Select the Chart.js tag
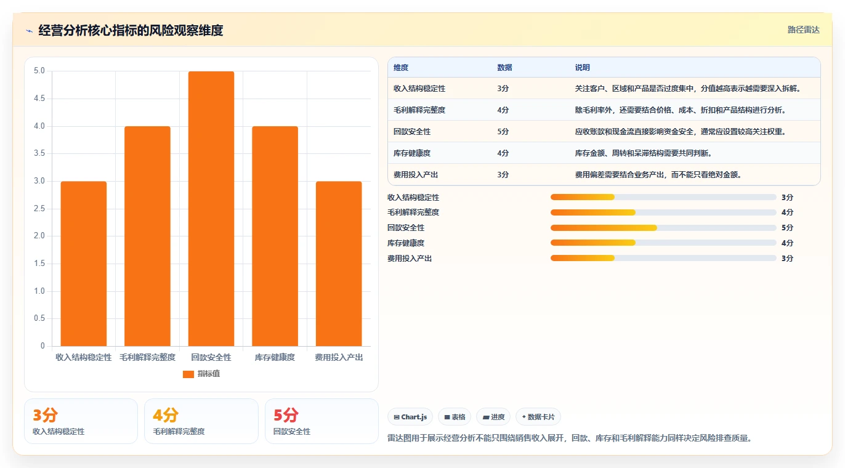This screenshot has width=845, height=468. 410,417
